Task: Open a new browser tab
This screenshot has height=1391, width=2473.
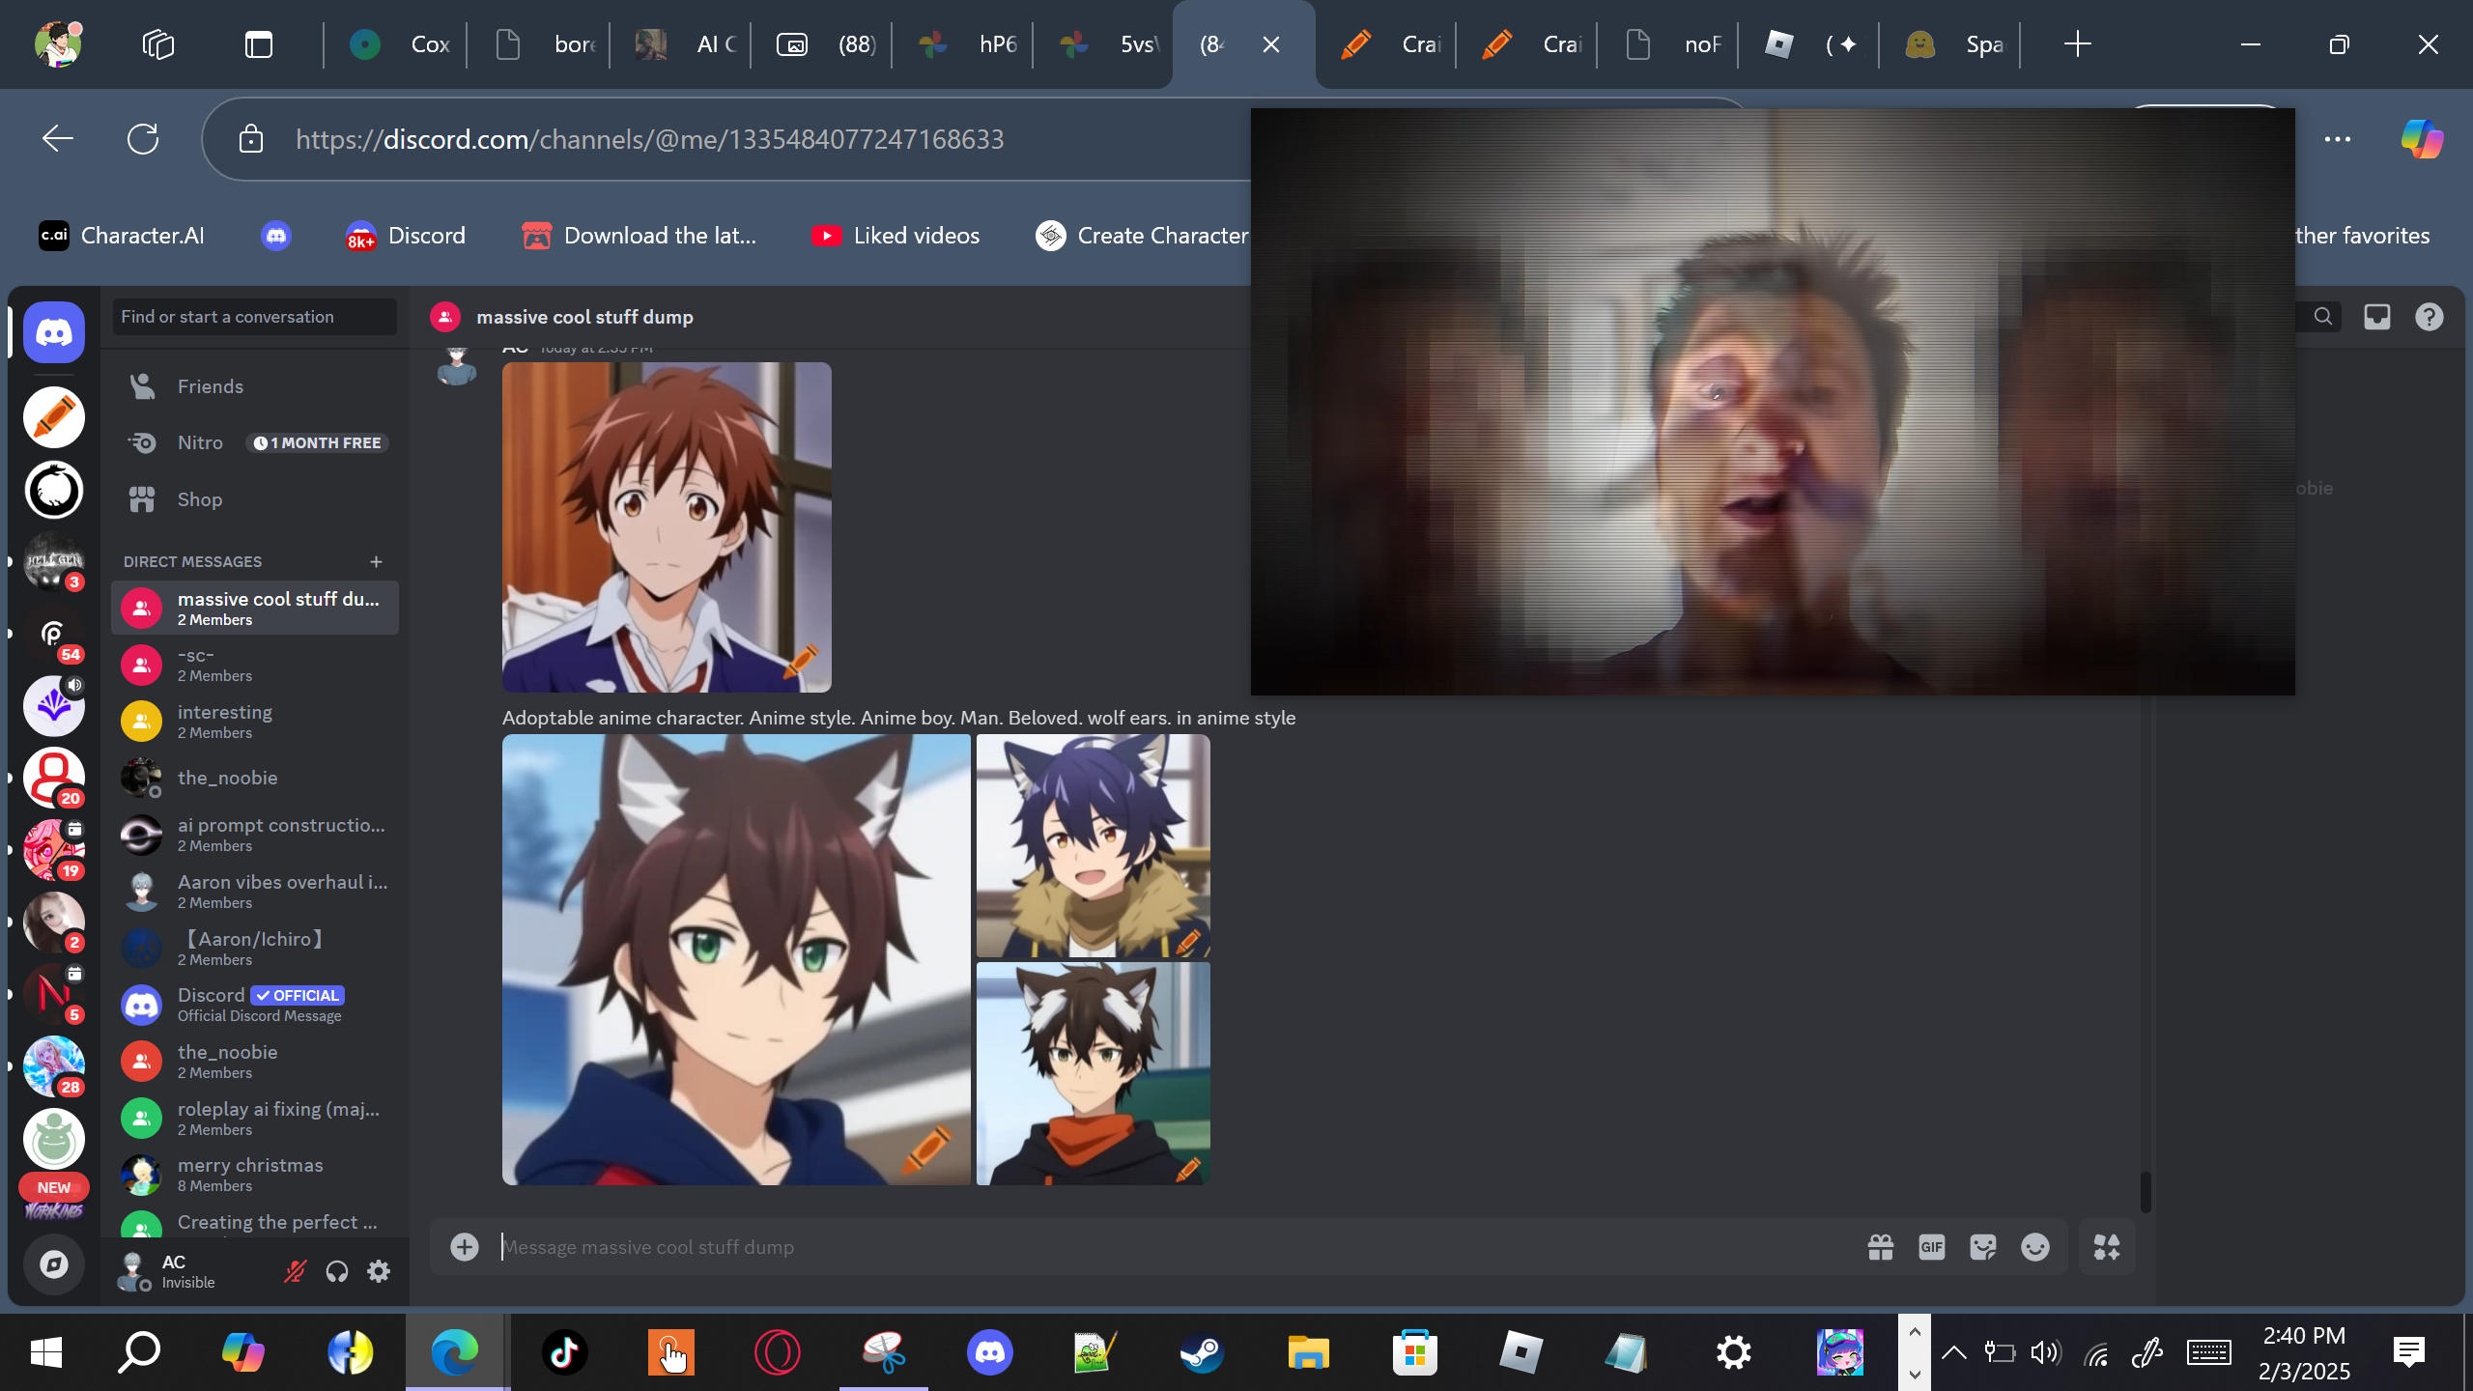Action: pyautogui.click(x=2077, y=44)
